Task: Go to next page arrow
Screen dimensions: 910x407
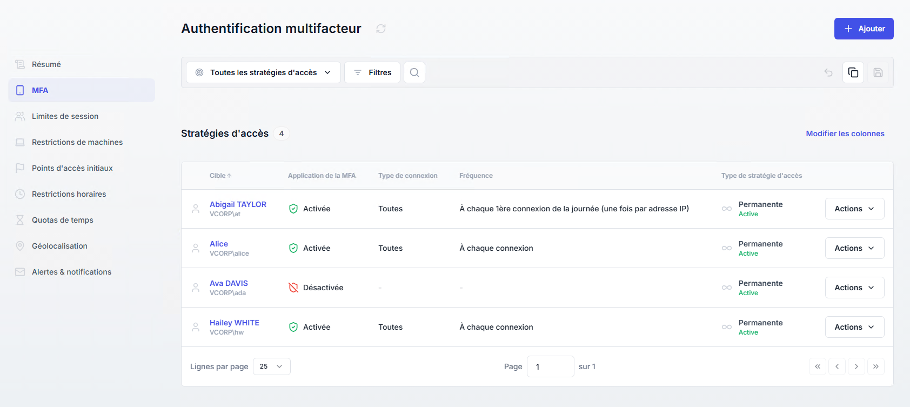Action: [x=857, y=366]
